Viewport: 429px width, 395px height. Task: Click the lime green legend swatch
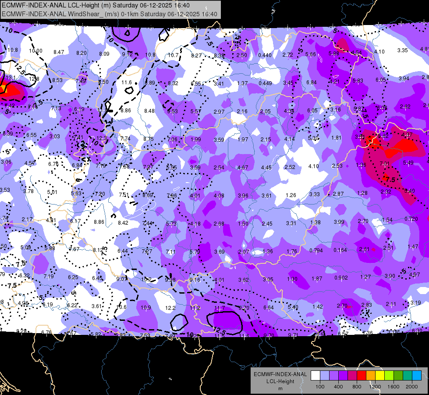(x=389, y=376)
